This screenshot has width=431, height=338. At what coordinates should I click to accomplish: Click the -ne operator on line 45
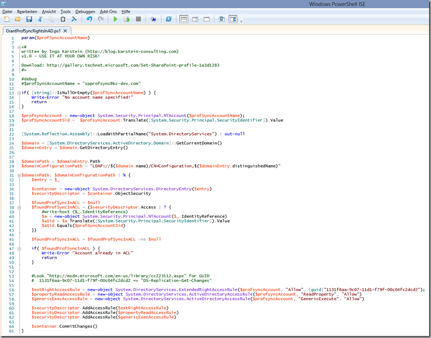point(142,239)
